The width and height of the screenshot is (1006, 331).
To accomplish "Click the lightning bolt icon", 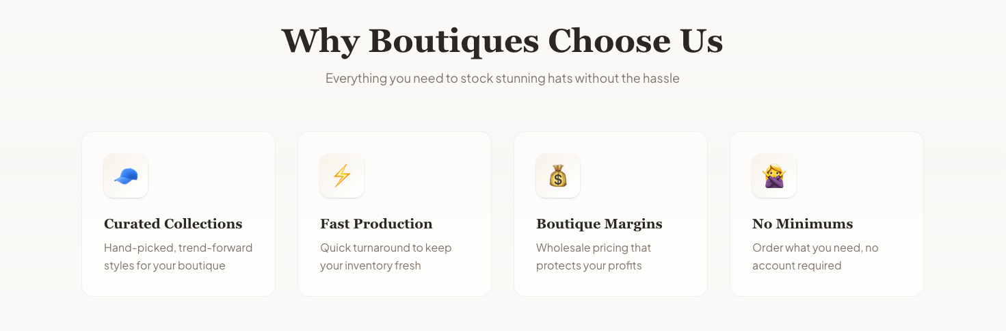I will pyautogui.click(x=342, y=176).
